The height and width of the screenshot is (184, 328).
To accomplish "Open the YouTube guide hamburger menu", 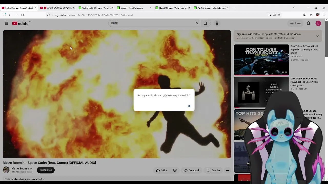I will tap(6, 24).
